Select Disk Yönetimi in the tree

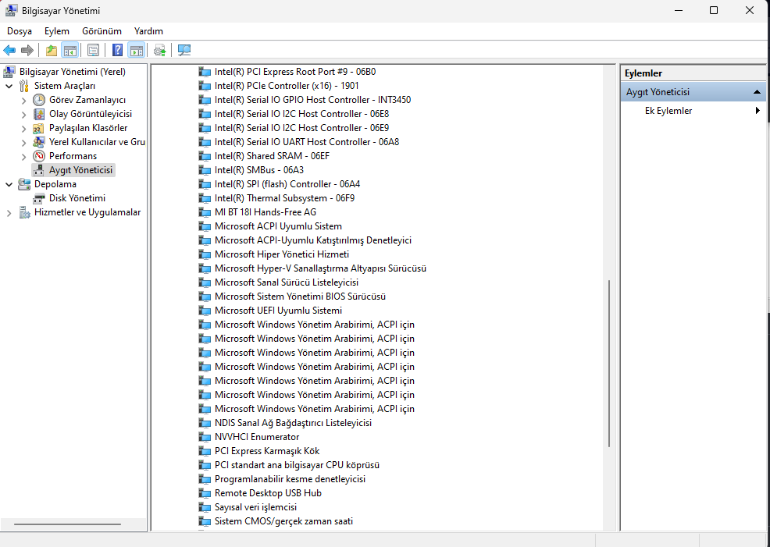(77, 198)
